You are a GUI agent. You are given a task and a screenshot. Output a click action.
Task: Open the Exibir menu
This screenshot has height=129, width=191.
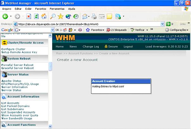pos(28,9)
